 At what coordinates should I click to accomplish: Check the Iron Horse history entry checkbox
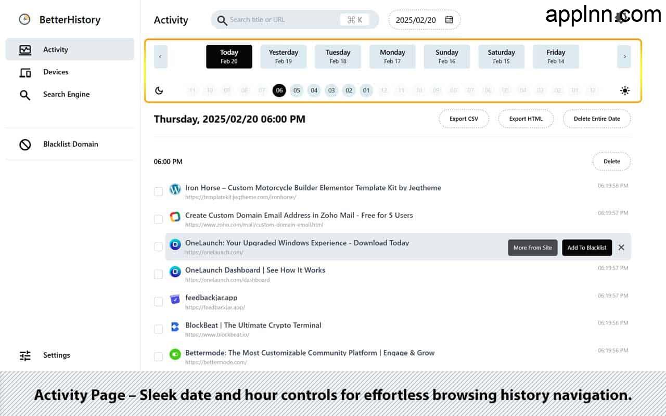coord(158,192)
